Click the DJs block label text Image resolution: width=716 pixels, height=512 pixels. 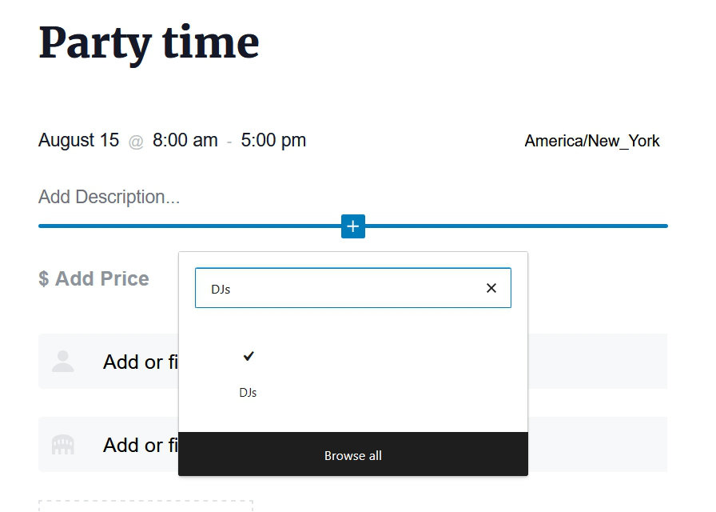248,393
